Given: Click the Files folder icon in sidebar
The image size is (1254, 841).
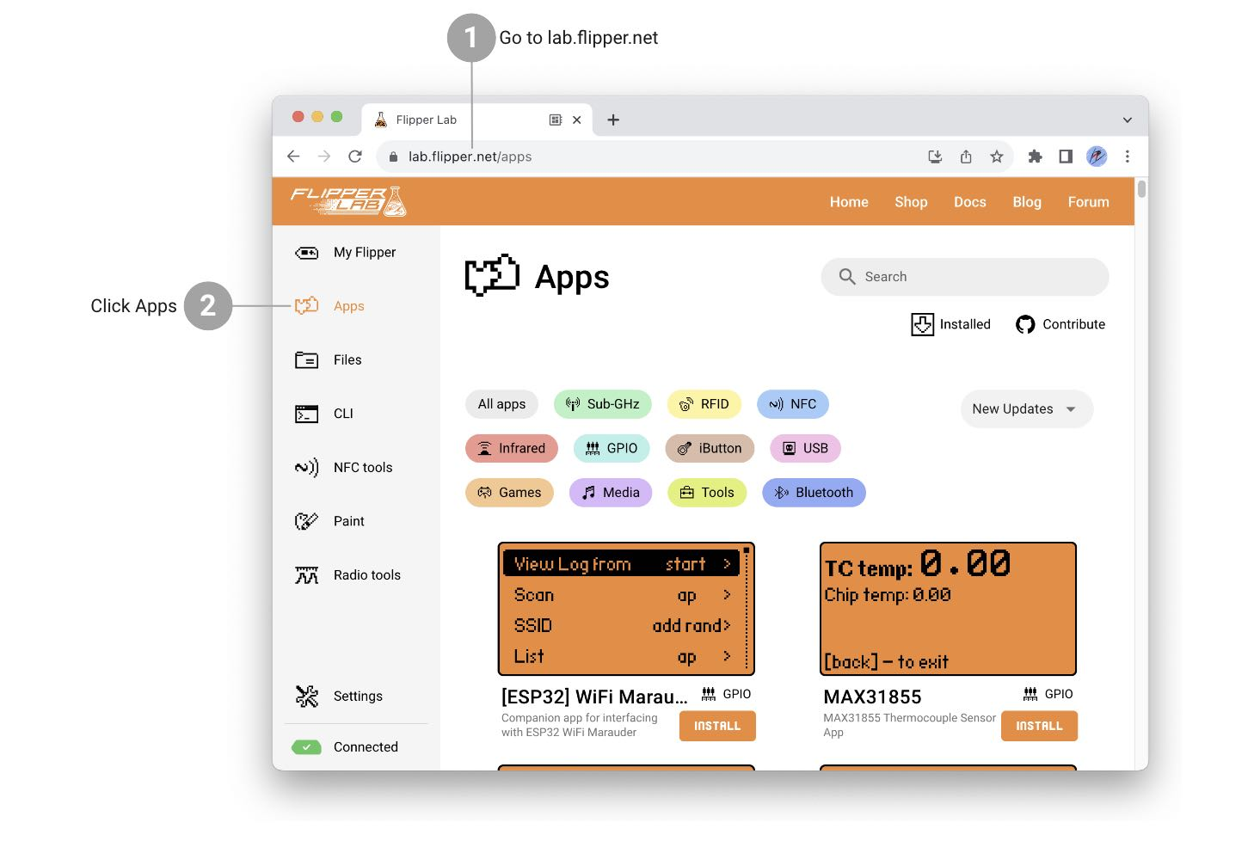Looking at the screenshot, I should tap(306, 360).
